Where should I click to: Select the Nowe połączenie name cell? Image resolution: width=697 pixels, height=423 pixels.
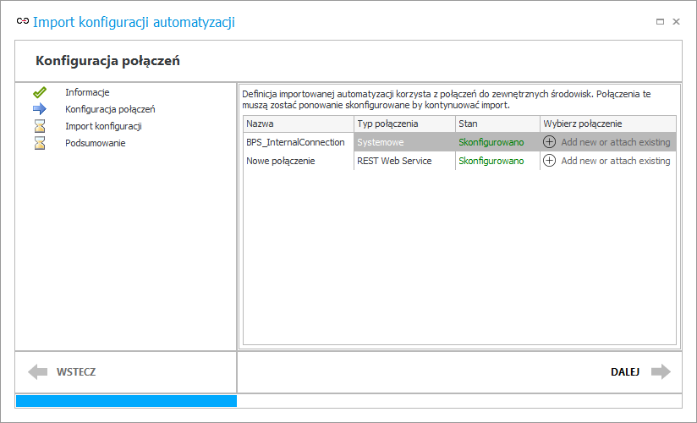click(x=299, y=161)
